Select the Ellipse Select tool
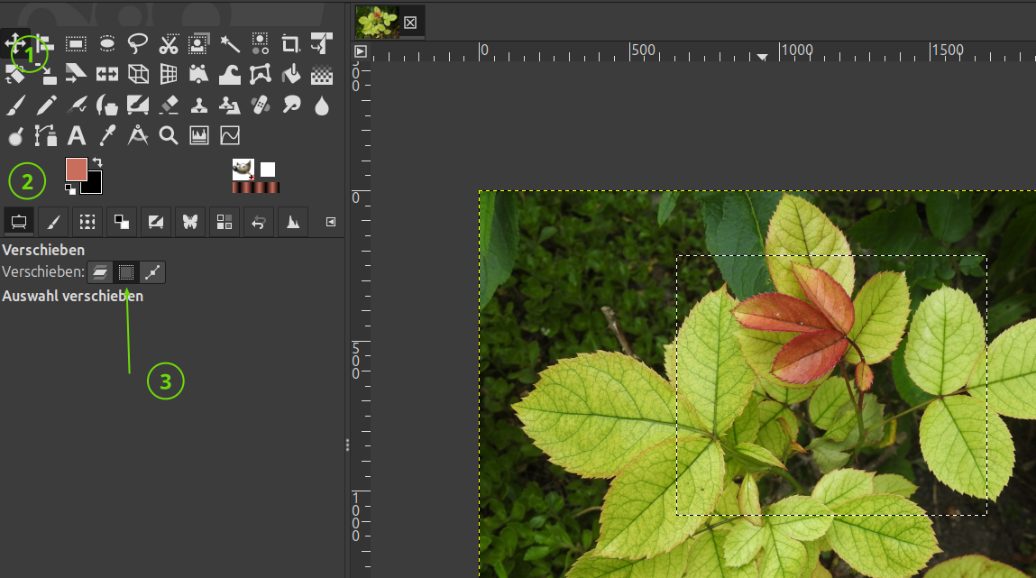1036x578 pixels. point(107,44)
